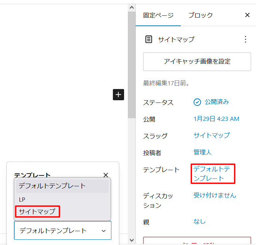
Task: Click the black plus add-block button
Action: pyautogui.click(x=118, y=95)
